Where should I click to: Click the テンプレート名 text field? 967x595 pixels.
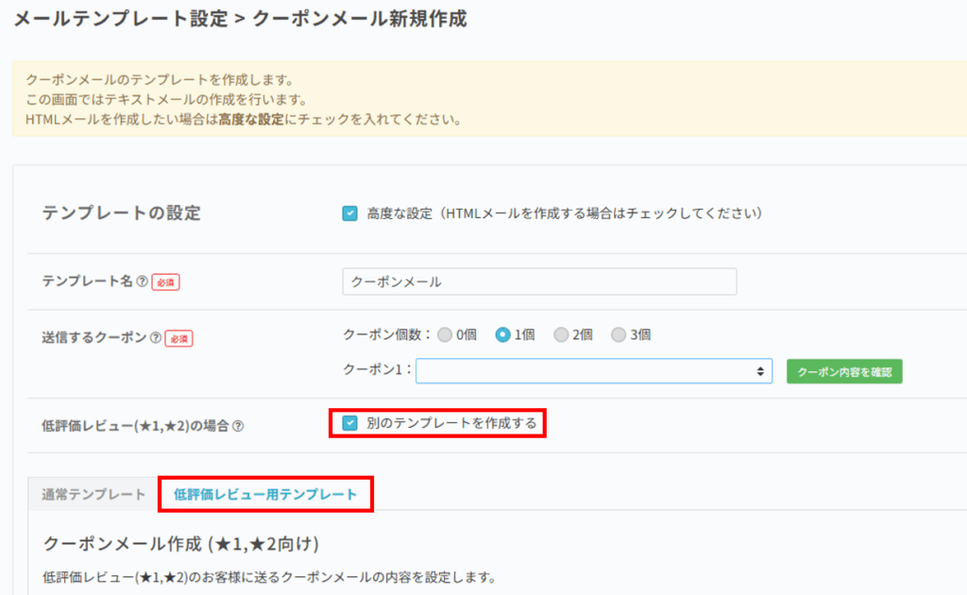[538, 282]
